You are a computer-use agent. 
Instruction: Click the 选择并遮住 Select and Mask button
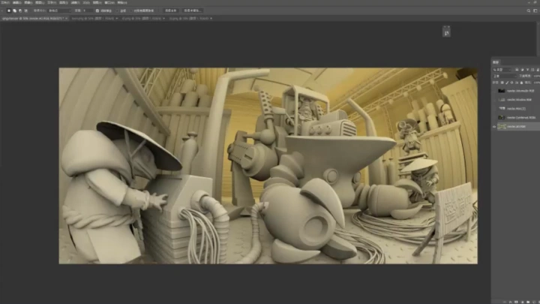click(193, 11)
